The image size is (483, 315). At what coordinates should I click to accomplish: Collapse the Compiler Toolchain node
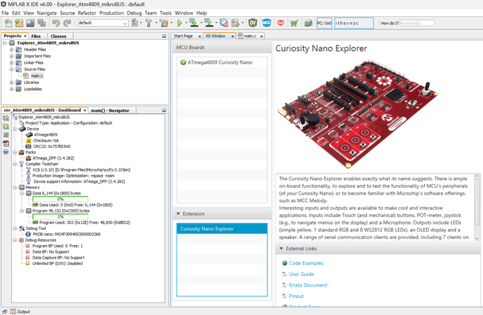(14, 164)
